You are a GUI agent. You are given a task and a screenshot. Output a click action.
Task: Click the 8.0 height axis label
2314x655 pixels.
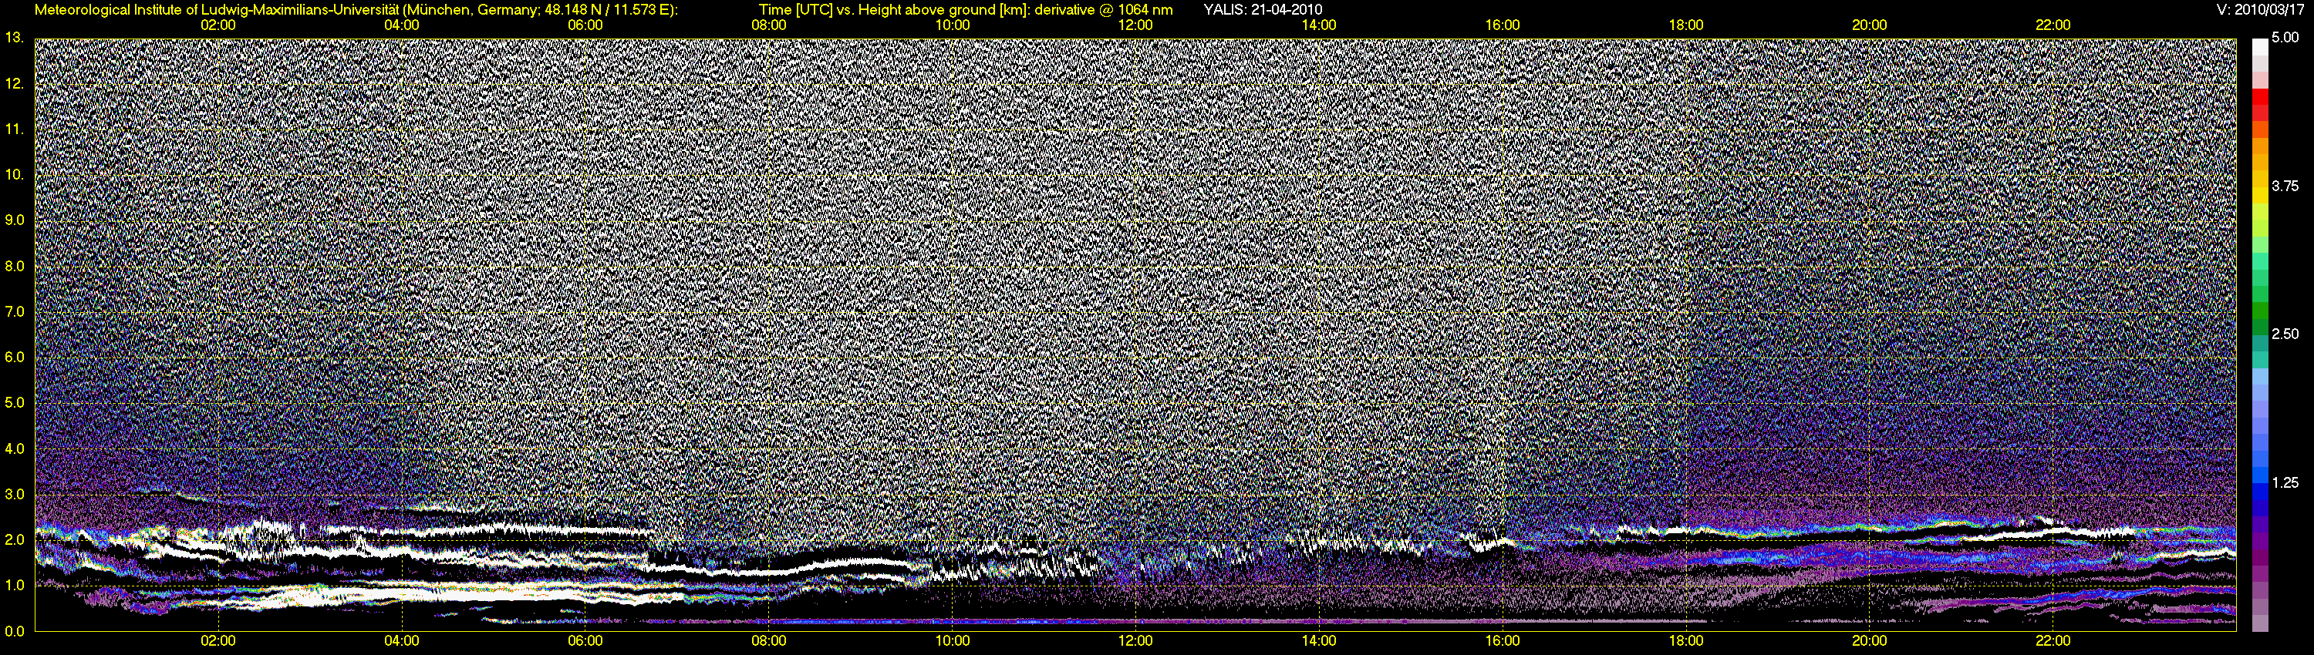click(x=15, y=266)
